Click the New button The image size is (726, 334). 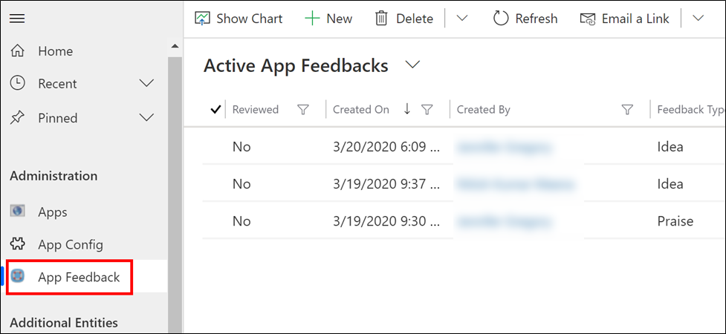(x=328, y=19)
